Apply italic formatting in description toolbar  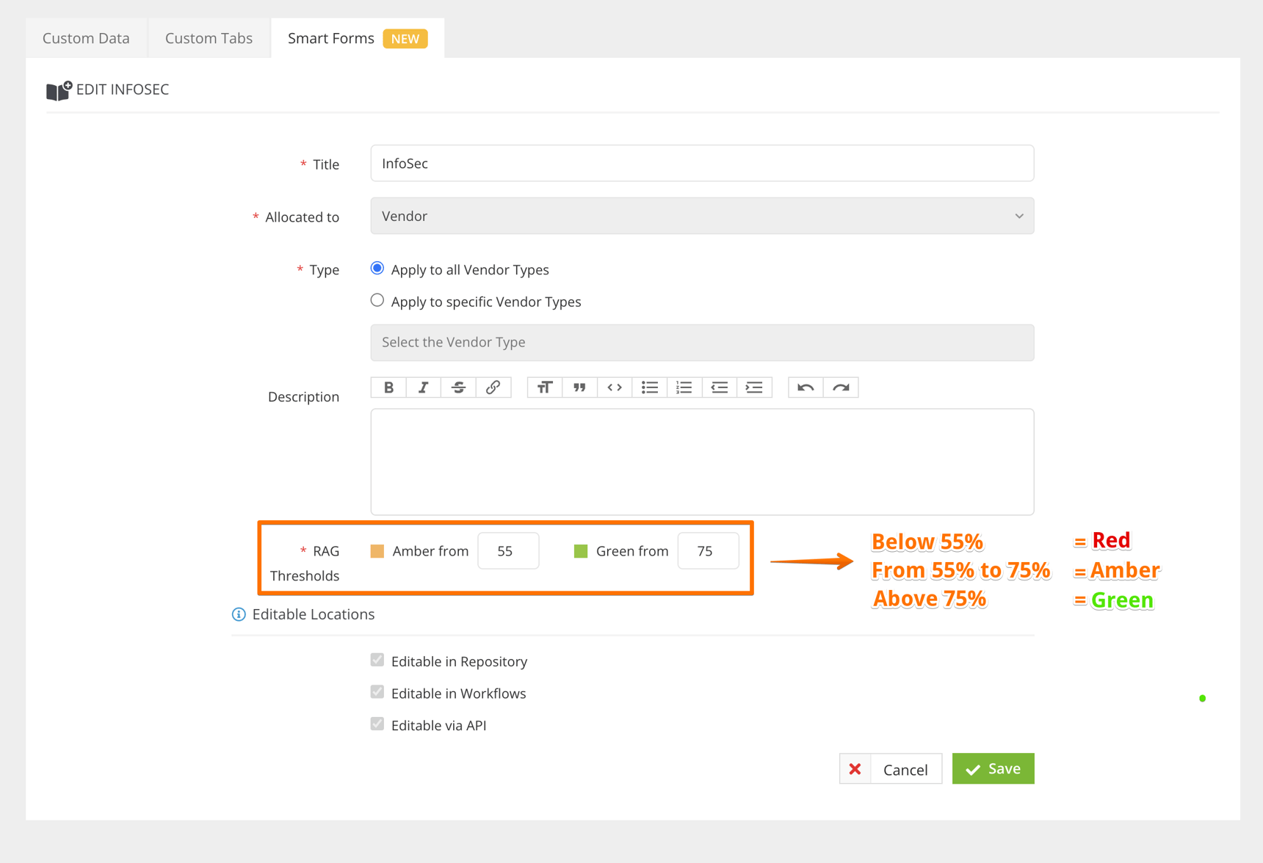tap(423, 387)
